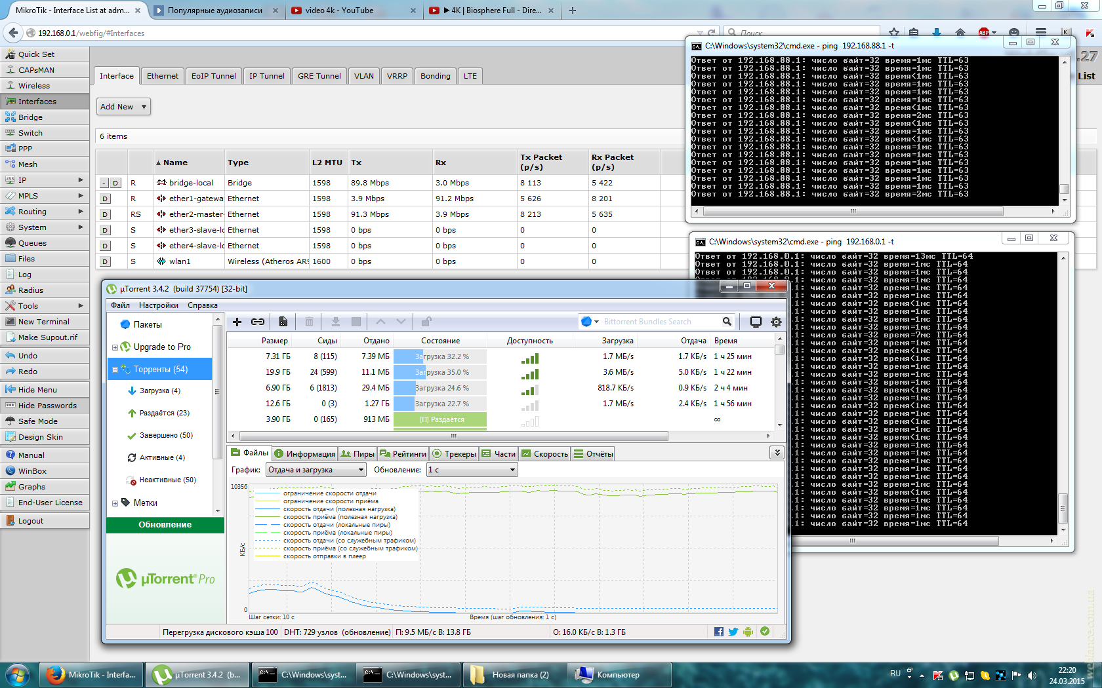Click the start torrent download arrow icon
This screenshot has height=688, width=1102.
click(335, 322)
